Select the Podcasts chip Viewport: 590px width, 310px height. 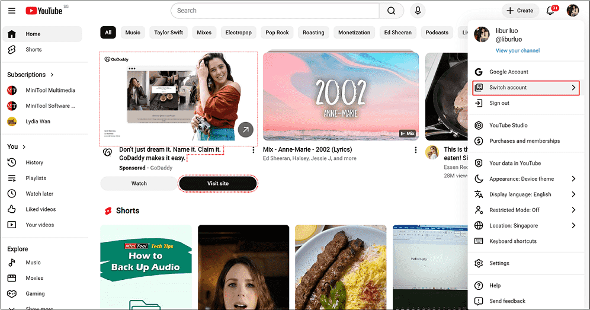(437, 33)
